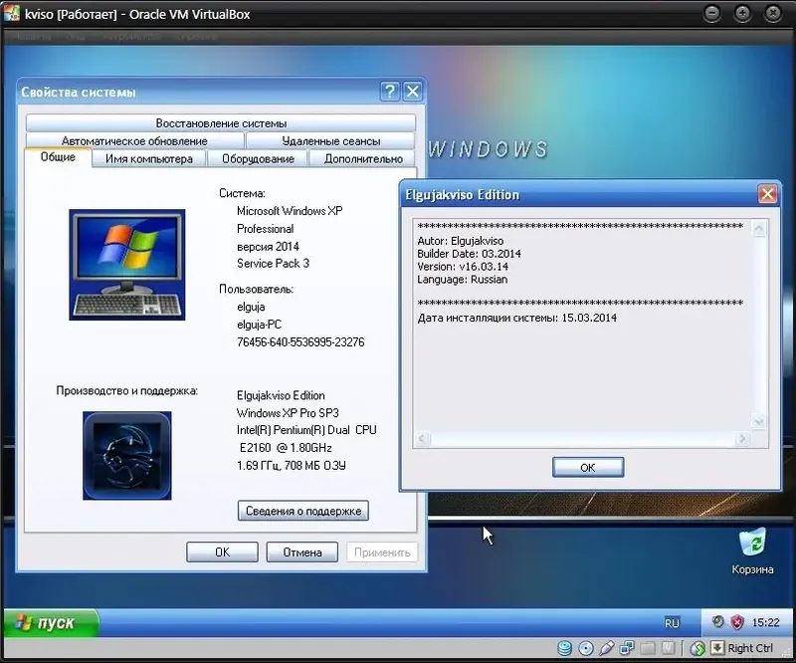Click the panther manufacturer logo image
Image resolution: width=796 pixels, height=663 pixels.
coord(127,456)
